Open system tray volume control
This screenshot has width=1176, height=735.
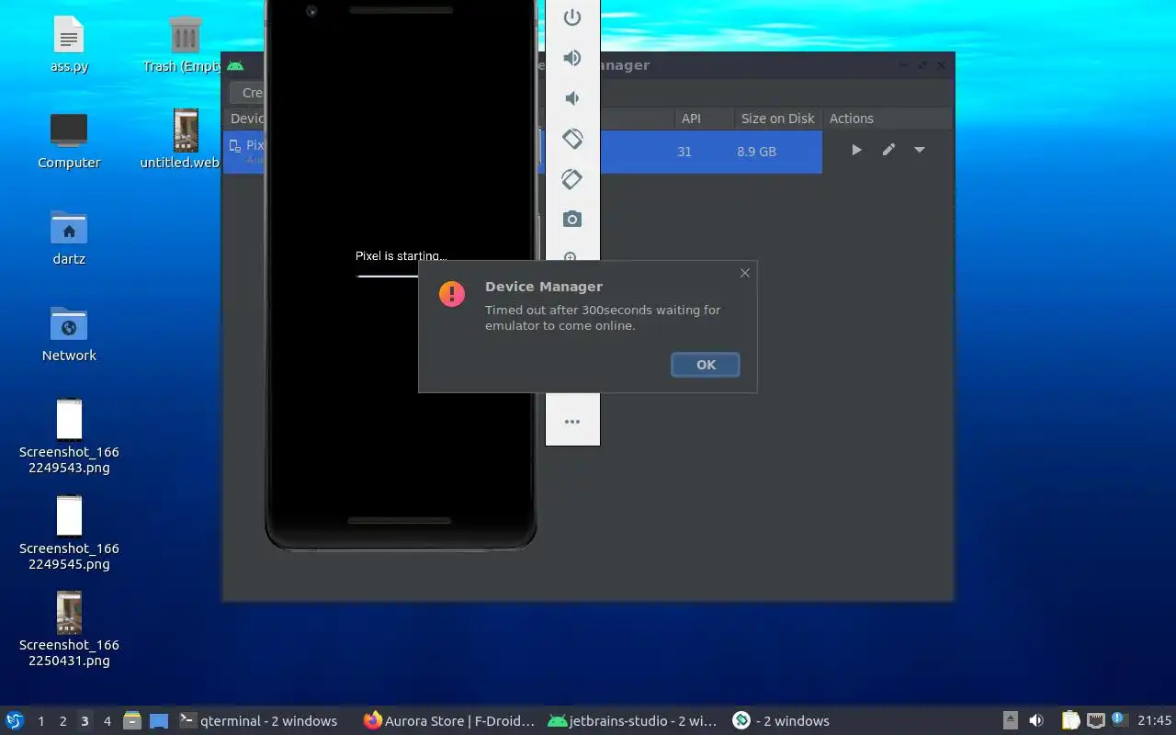(x=1036, y=720)
